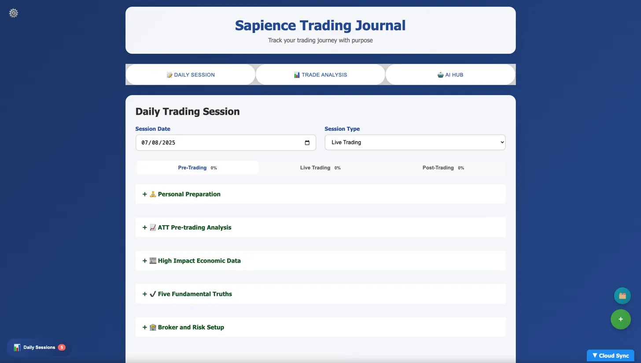Switch to the Trade Analysis tab
The image size is (641, 363).
coord(320,75)
